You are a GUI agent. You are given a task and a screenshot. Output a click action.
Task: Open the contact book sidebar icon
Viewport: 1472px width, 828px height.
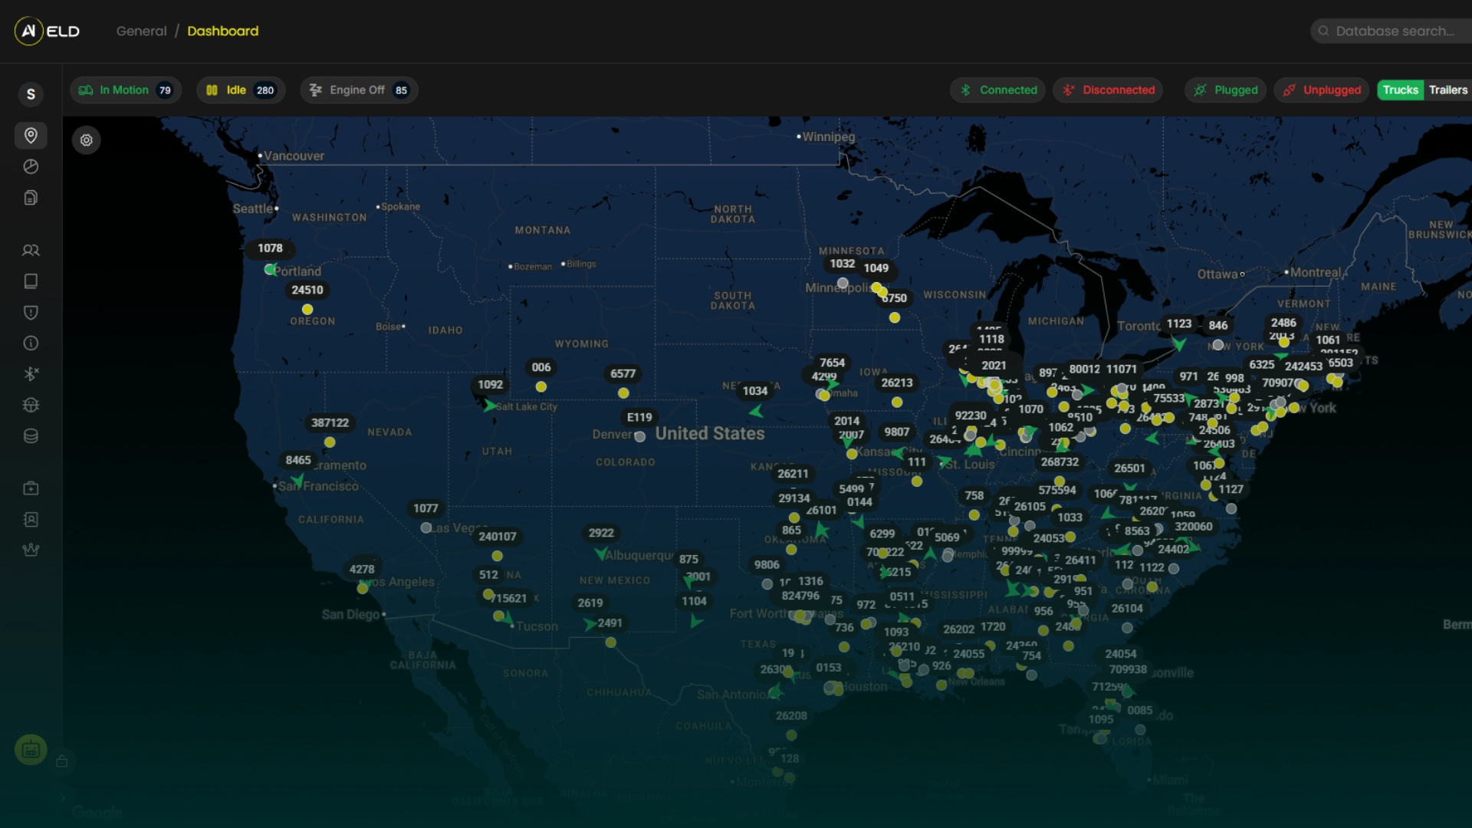click(31, 520)
